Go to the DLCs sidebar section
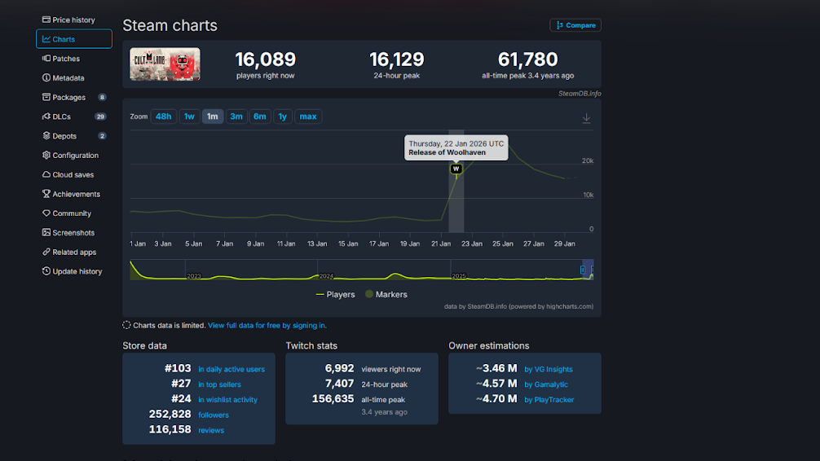This screenshot has width=820, height=461. tap(61, 116)
